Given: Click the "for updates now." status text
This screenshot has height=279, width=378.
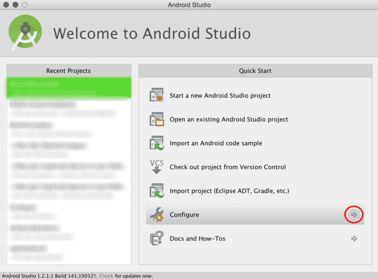Looking at the screenshot, I should coord(134,276).
